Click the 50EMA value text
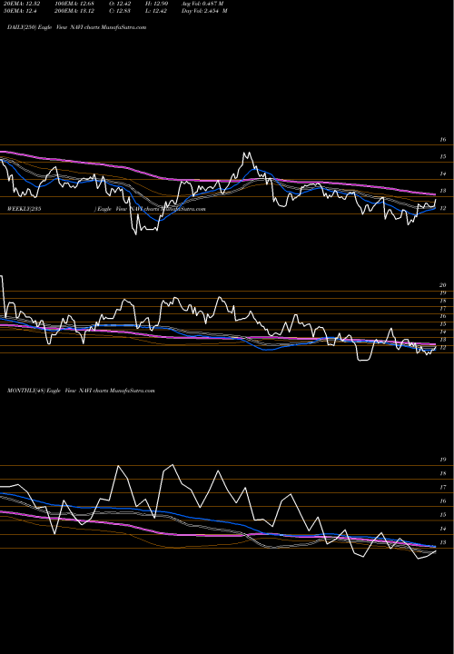Screen dimensions: 454x654 19,11
